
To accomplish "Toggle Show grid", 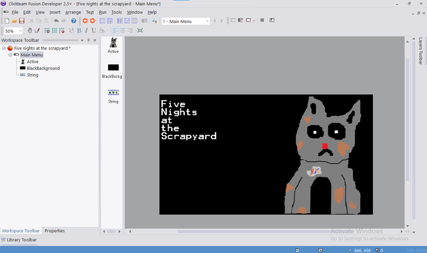I will [x=55, y=30].
